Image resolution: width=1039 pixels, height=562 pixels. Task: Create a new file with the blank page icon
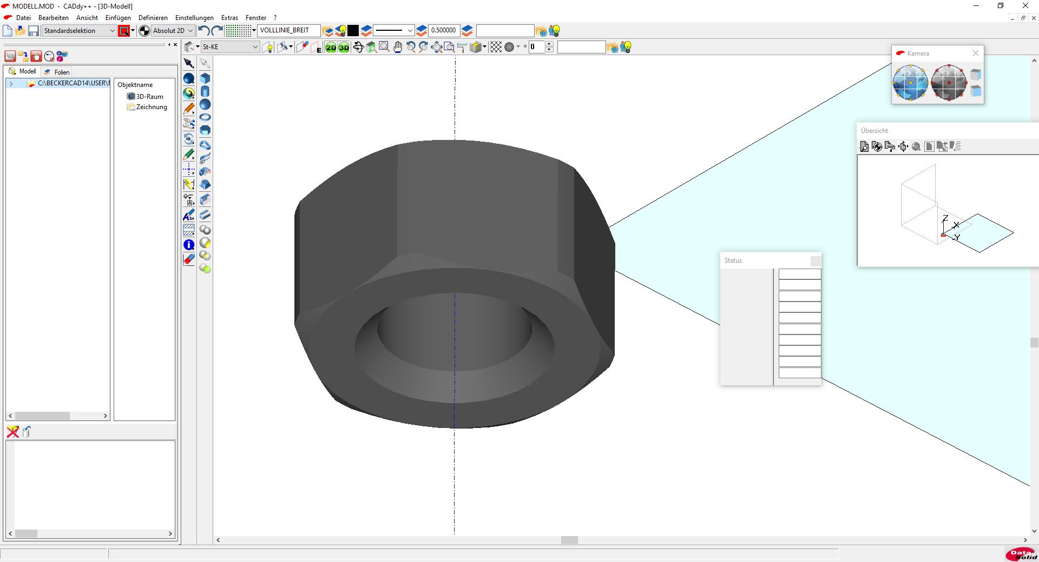click(x=8, y=31)
